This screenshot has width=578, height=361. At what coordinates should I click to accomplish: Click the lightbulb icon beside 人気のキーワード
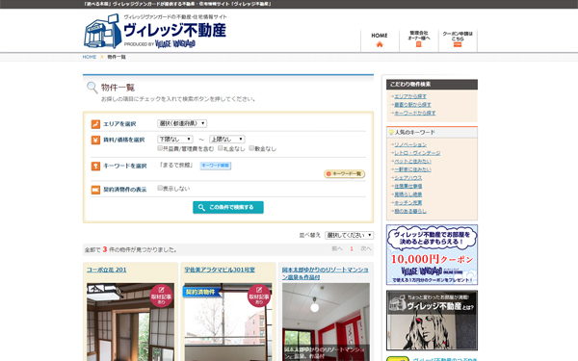point(391,132)
